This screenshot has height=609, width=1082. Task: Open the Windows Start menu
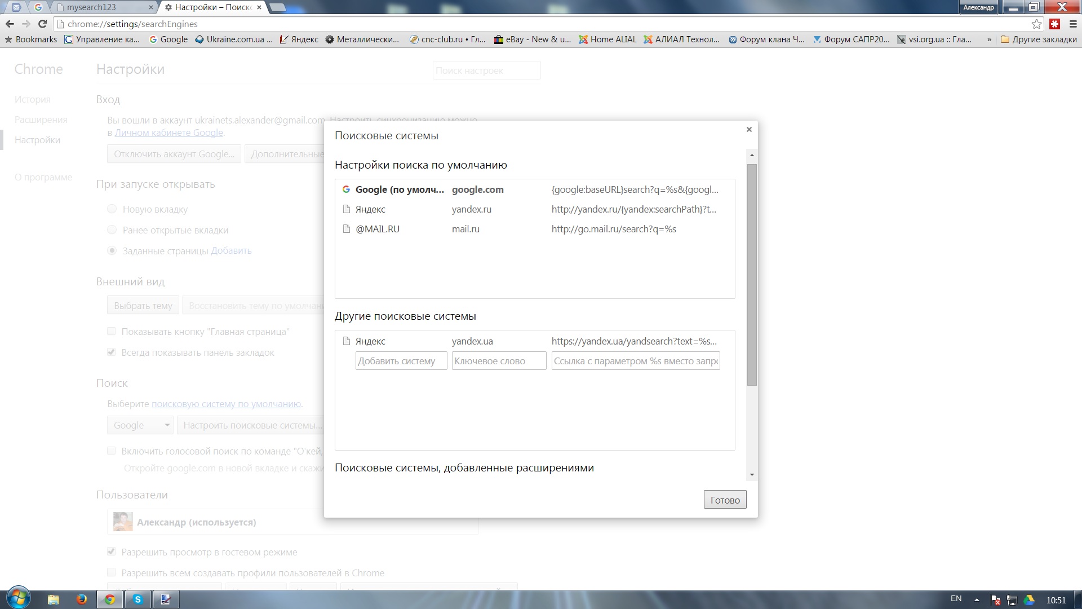(x=18, y=598)
